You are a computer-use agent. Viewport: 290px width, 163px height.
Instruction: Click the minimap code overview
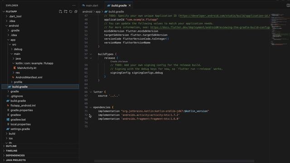(280, 29)
